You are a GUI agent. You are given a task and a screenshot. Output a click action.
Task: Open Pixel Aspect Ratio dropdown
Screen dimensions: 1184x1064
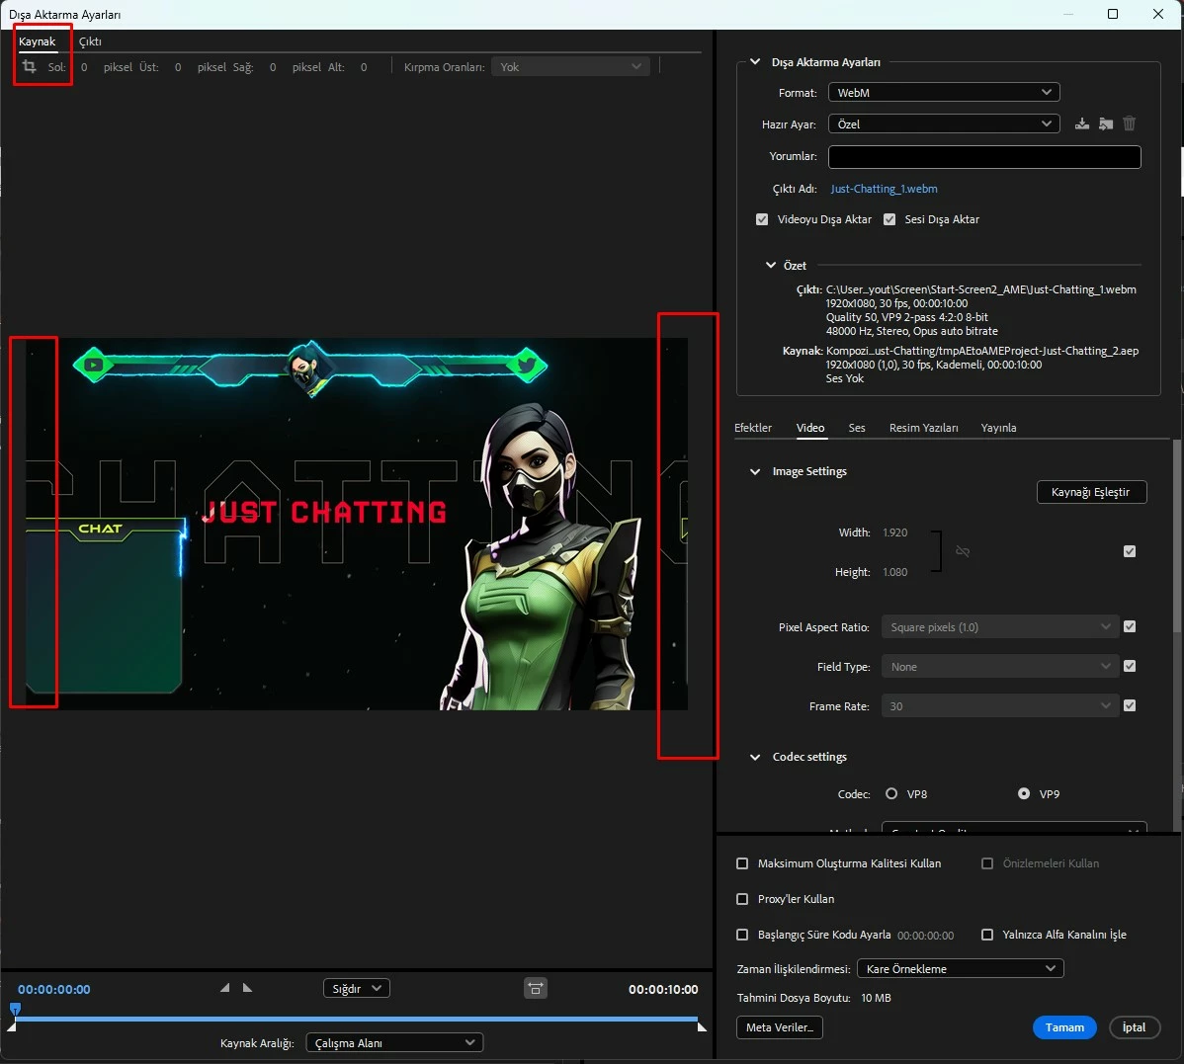click(x=1000, y=627)
